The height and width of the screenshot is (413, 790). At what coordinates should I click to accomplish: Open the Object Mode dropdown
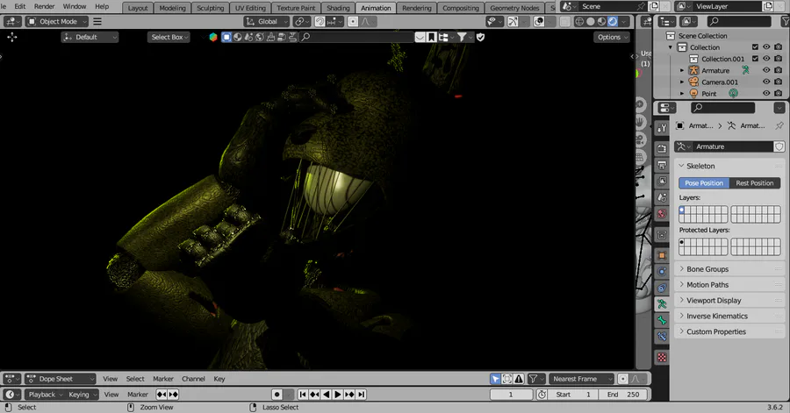[57, 22]
